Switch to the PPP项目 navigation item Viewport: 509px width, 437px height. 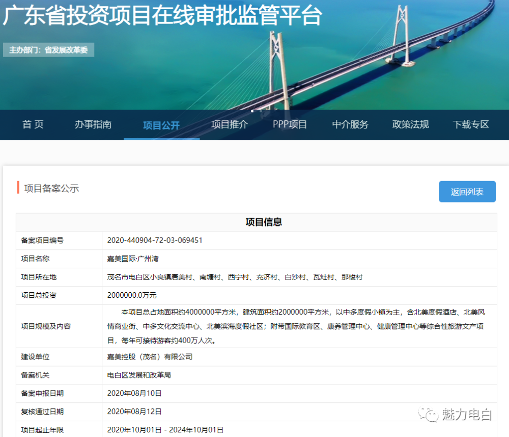pyautogui.click(x=290, y=124)
